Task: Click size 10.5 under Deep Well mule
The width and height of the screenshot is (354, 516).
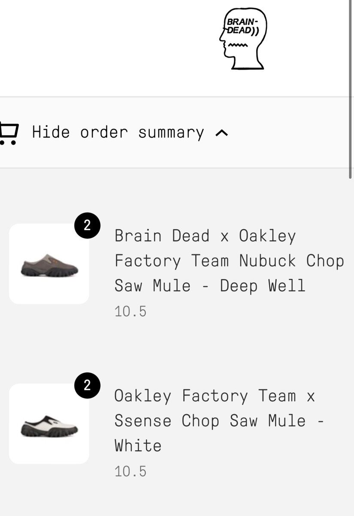Action: 130,311
